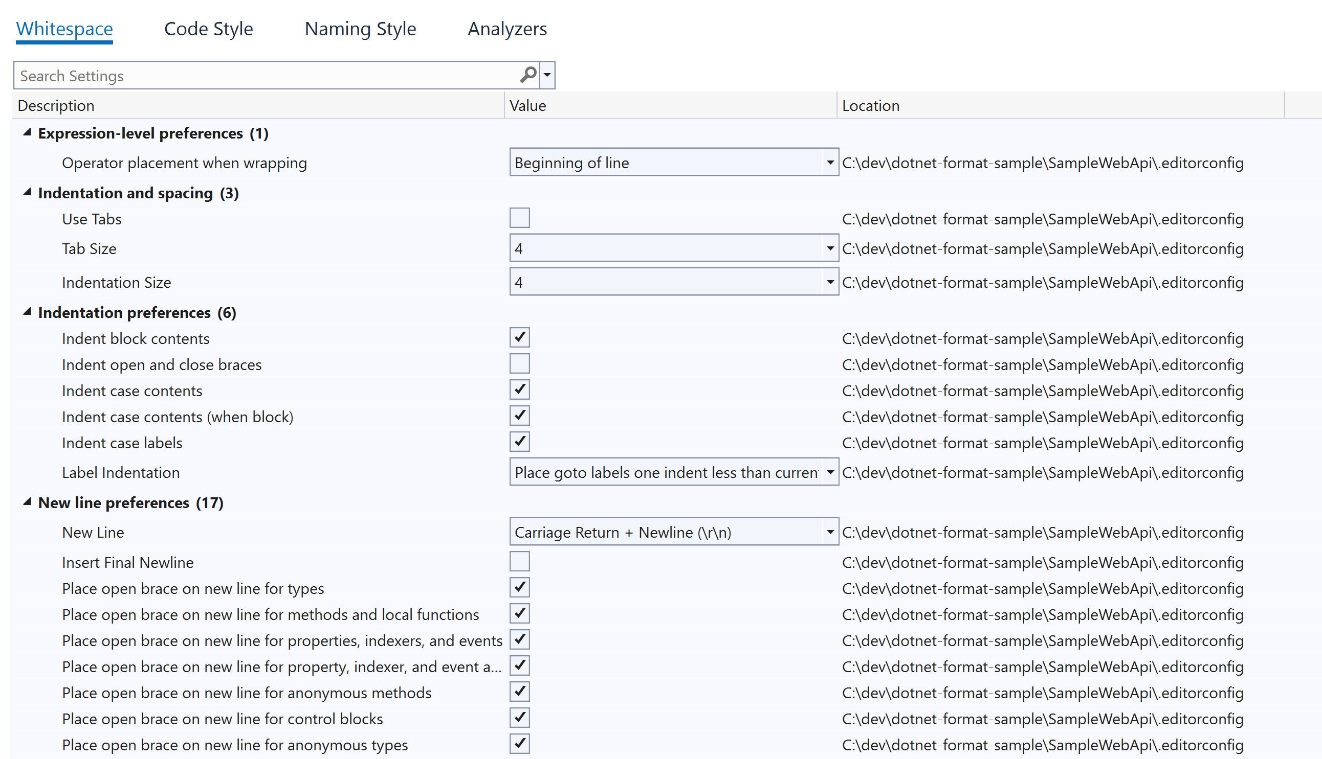1322x759 pixels.
Task: Open the search history dropdown arrow
Action: [546, 75]
